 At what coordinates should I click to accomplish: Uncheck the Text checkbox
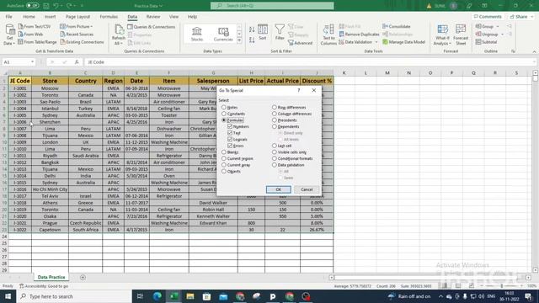tap(230, 133)
